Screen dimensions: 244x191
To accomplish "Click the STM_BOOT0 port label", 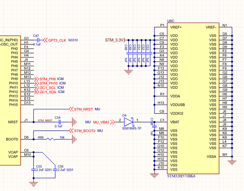I will point(82,131).
